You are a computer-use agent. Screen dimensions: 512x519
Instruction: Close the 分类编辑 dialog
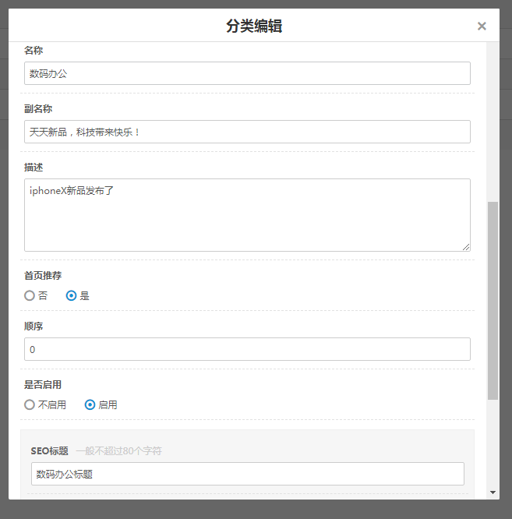coord(482,26)
